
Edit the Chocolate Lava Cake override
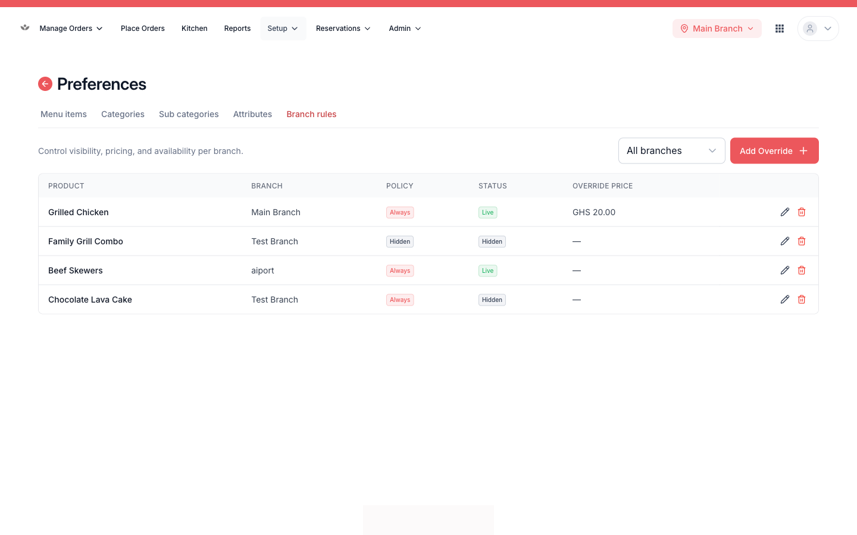[785, 300]
